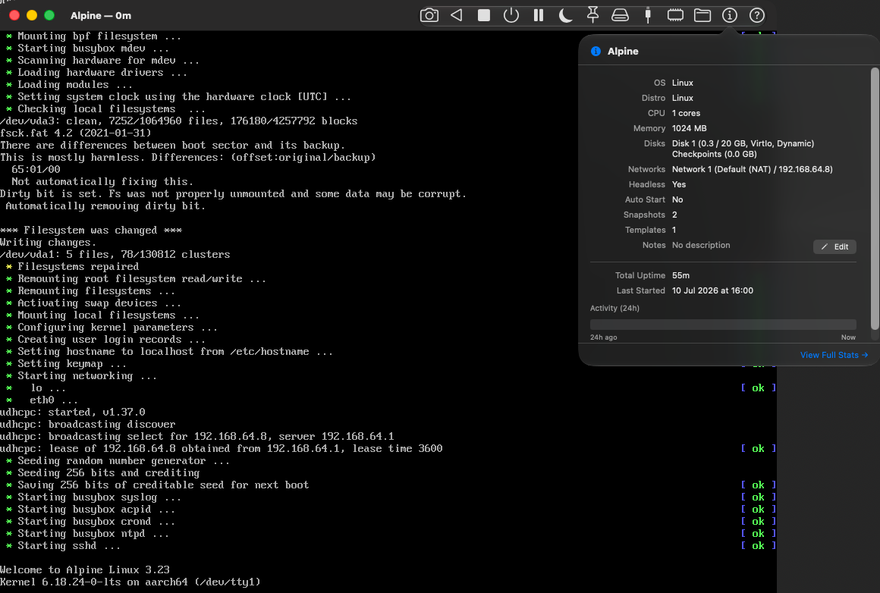Click the info popover vertical scrollbar
The image size is (880, 593).
(x=875, y=199)
